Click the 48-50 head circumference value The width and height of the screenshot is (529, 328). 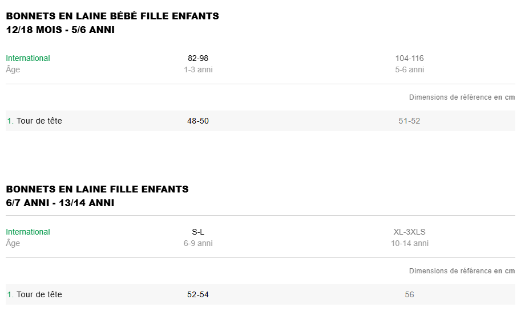198,121
